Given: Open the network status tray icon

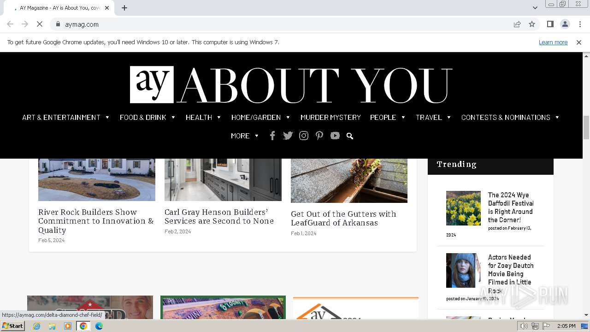Looking at the screenshot, I should tap(535, 326).
